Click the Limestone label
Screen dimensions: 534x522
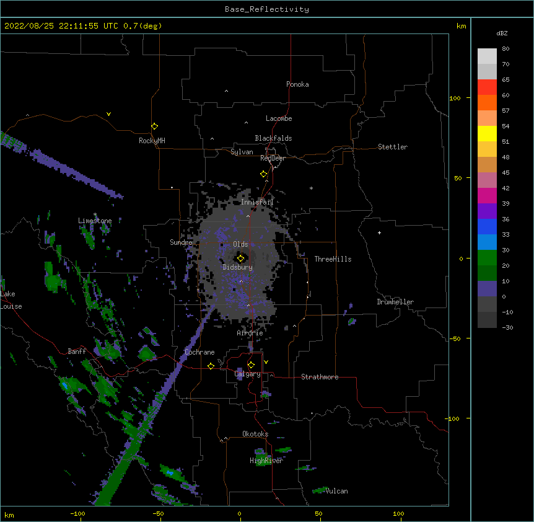pos(95,221)
